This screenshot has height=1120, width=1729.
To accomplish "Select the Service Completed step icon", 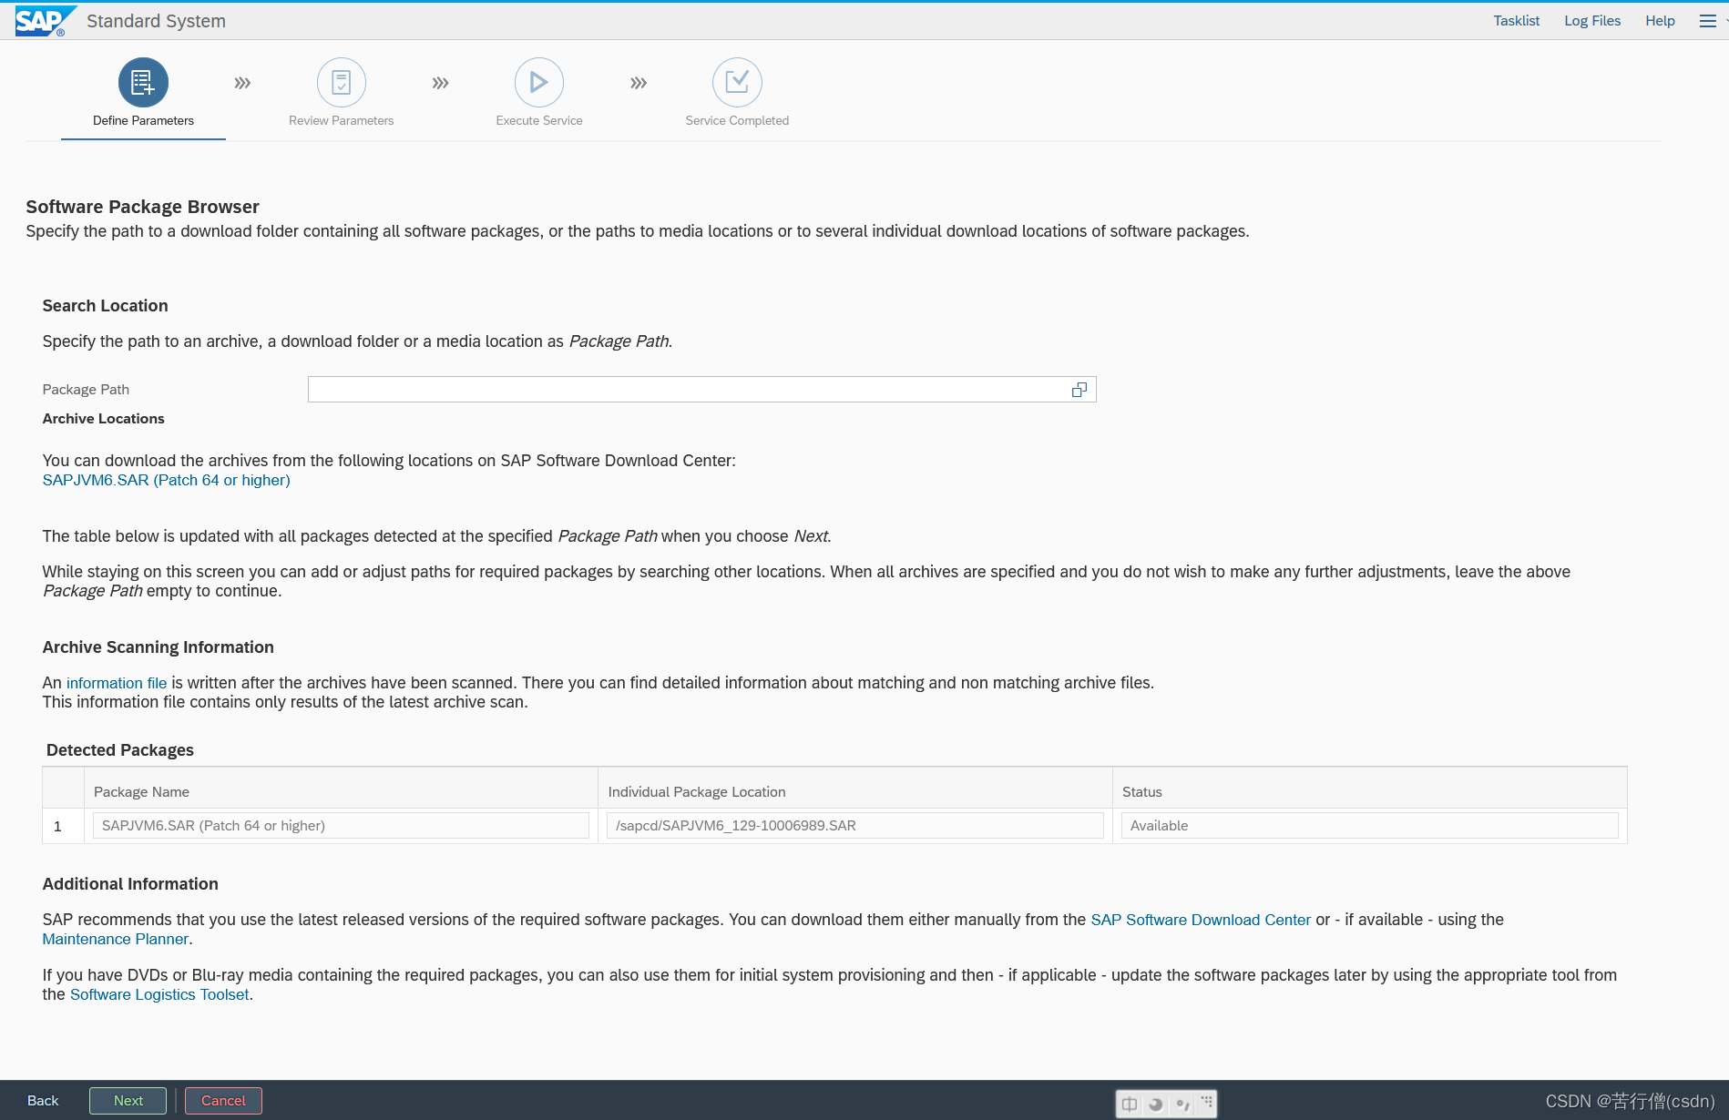I will [x=737, y=83].
